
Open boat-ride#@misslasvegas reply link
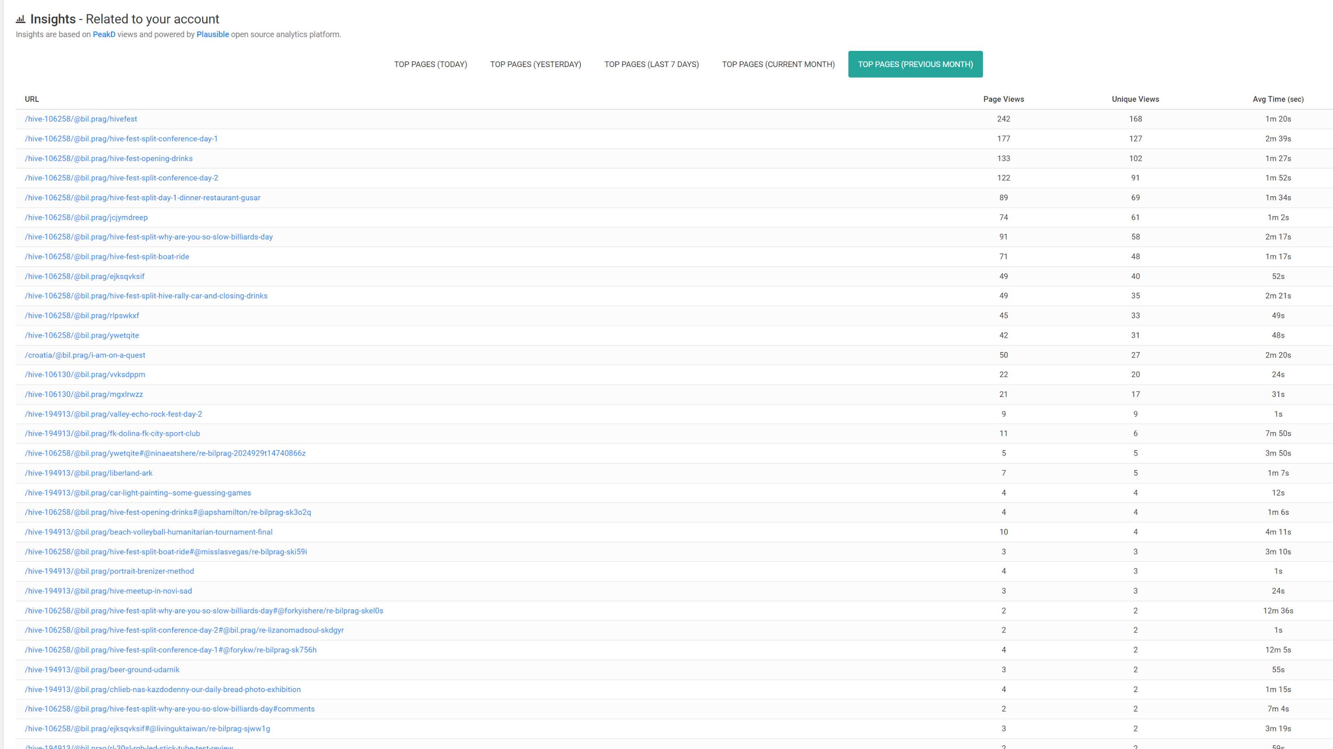(166, 551)
